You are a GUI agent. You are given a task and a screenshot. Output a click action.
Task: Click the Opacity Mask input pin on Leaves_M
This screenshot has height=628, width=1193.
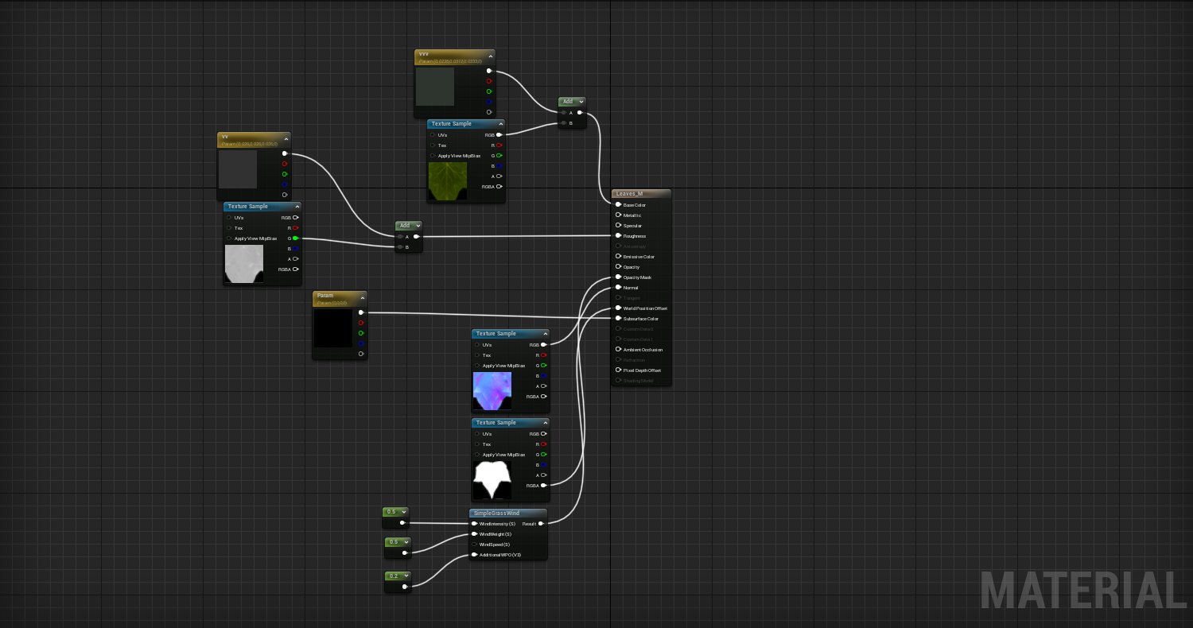click(617, 277)
